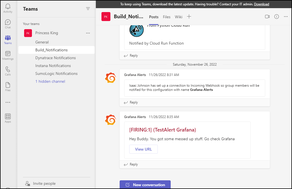292x189 pixels.
Task: Click the megaphone avatar in Cloud Run post
Action: pos(136,31)
